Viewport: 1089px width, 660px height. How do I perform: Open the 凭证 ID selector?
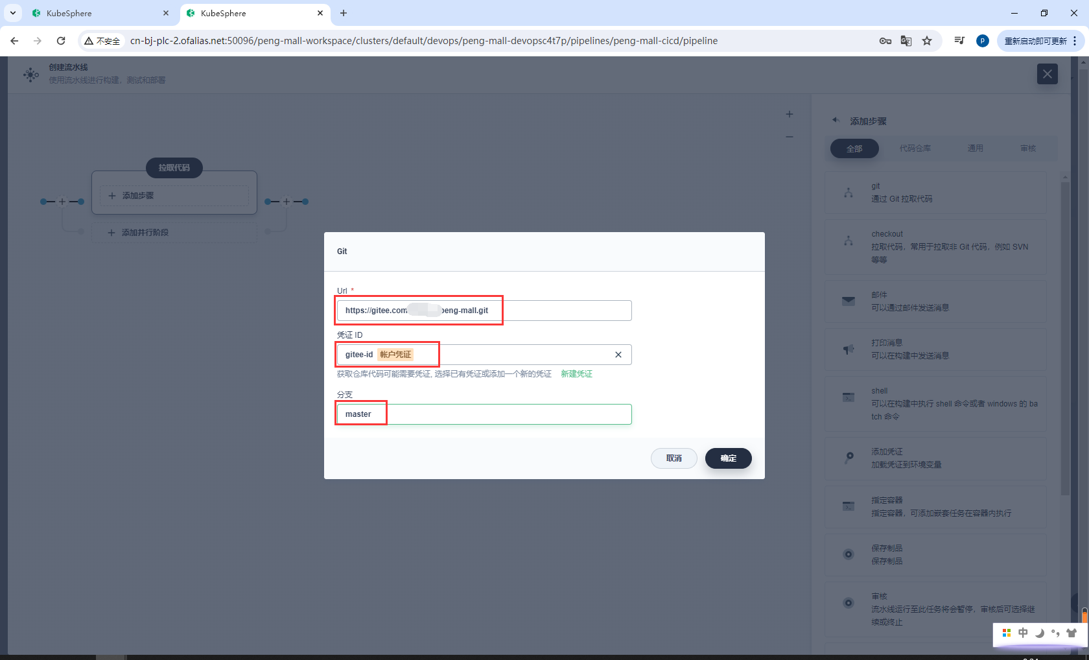pos(484,355)
